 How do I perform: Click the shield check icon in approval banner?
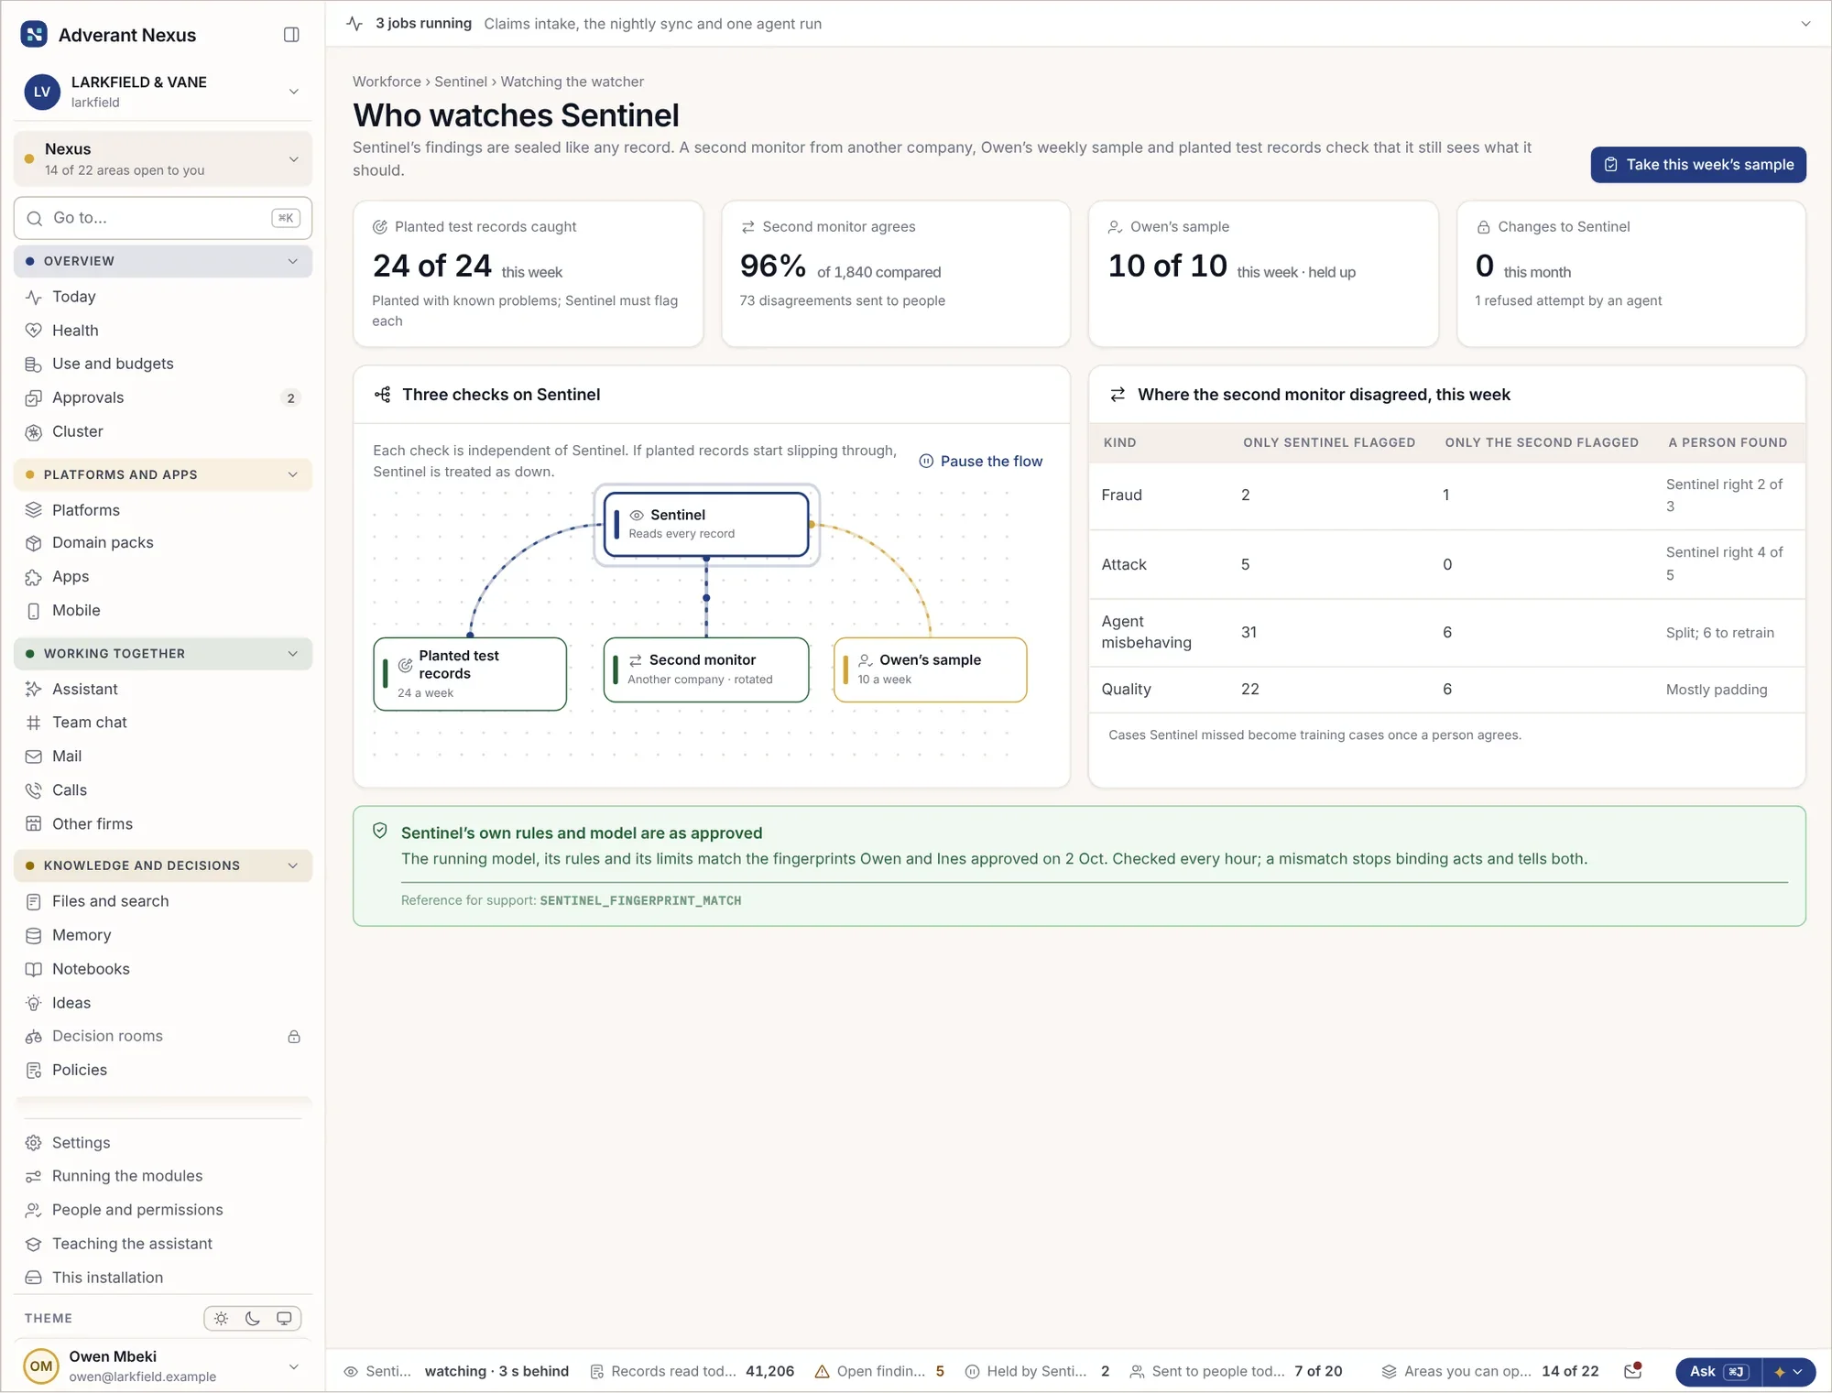pos(380,831)
